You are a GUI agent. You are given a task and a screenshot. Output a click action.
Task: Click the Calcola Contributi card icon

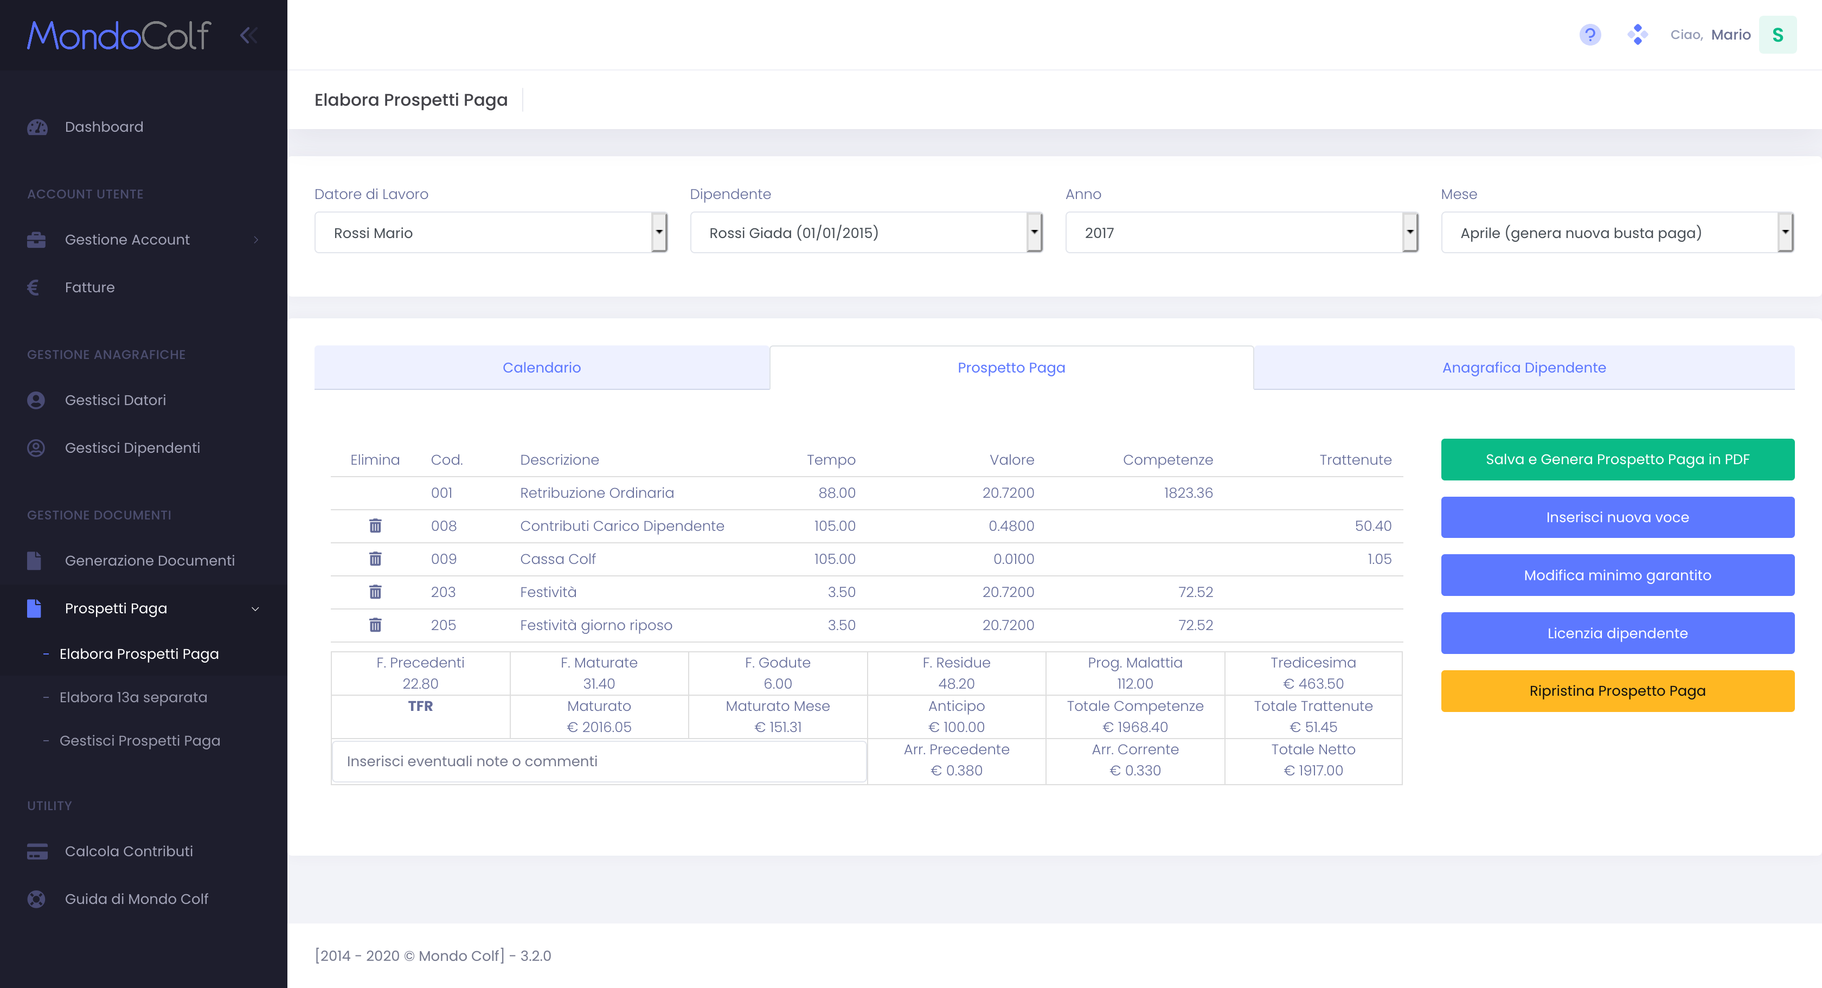37,851
